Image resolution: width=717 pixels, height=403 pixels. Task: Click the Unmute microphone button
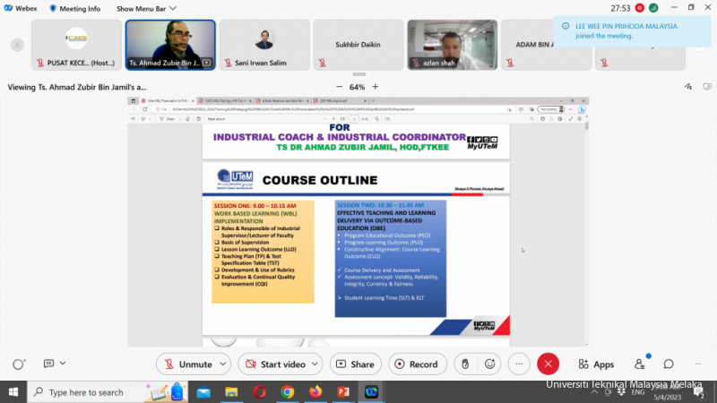coord(187,364)
